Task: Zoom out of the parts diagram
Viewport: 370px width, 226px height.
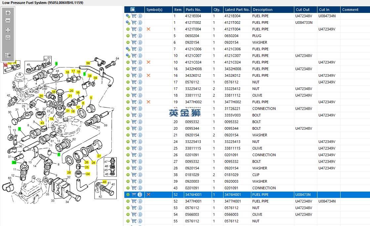Action: tap(8, 21)
